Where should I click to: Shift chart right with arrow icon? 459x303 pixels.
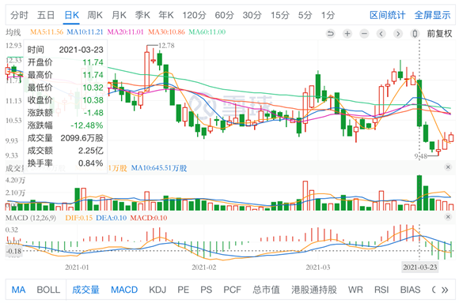click(398, 34)
